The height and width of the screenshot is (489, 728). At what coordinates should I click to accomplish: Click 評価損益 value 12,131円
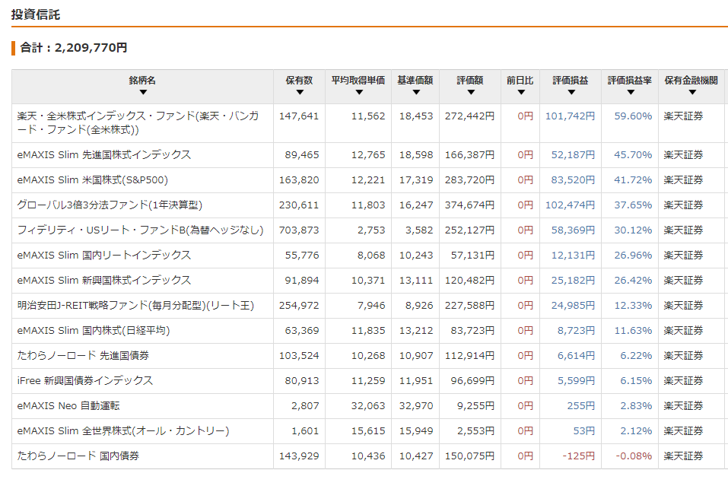(x=573, y=255)
